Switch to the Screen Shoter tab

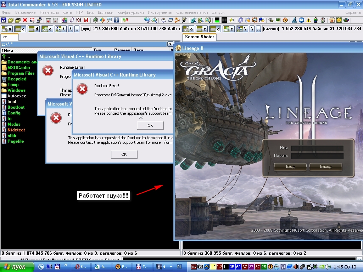coord(199,37)
